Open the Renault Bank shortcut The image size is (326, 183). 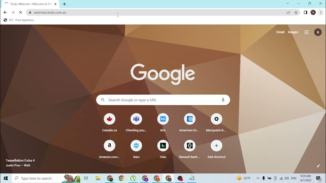pos(190,149)
